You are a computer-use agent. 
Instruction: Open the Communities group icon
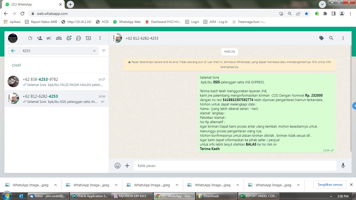click(59, 38)
